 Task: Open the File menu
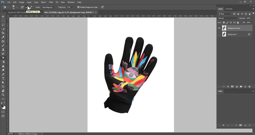(9, 2)
